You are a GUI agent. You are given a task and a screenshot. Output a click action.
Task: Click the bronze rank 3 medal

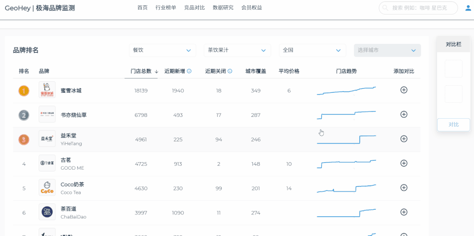(x=24, y=139)
